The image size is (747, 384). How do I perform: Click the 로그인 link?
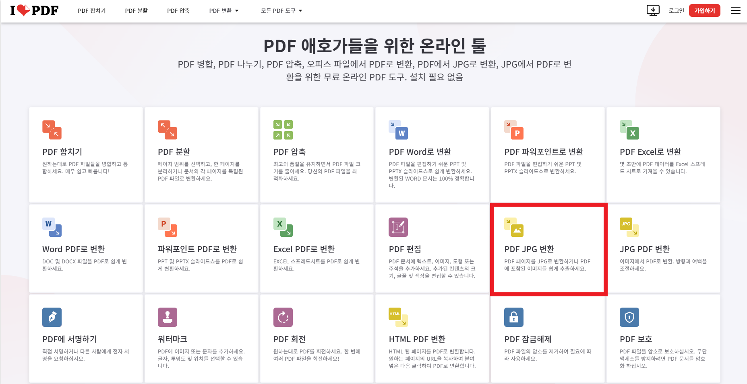pos(677,11)
